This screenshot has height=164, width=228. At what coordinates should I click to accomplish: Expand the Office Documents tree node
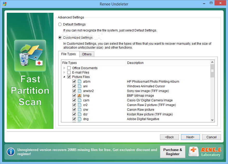[x=64, y=68]
